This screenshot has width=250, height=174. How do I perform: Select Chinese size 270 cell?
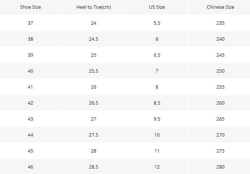[x=220, y=135]
